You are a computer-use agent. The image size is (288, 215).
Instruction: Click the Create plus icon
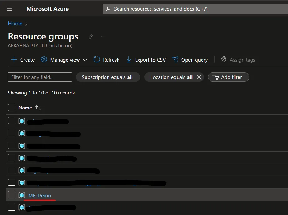click(14, 60)
